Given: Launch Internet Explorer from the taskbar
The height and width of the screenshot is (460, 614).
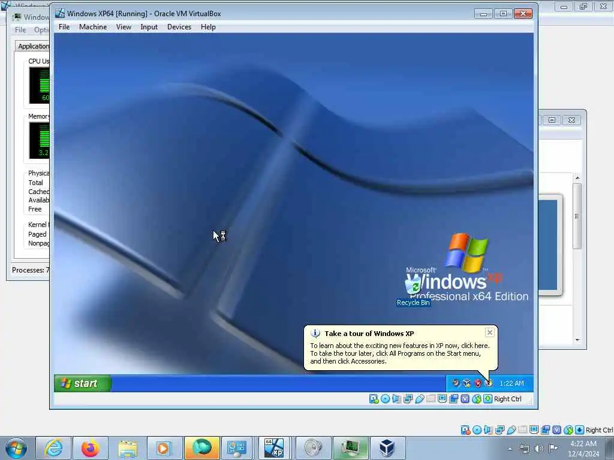Looking at the screenshot, I should (x=53, y=448).
